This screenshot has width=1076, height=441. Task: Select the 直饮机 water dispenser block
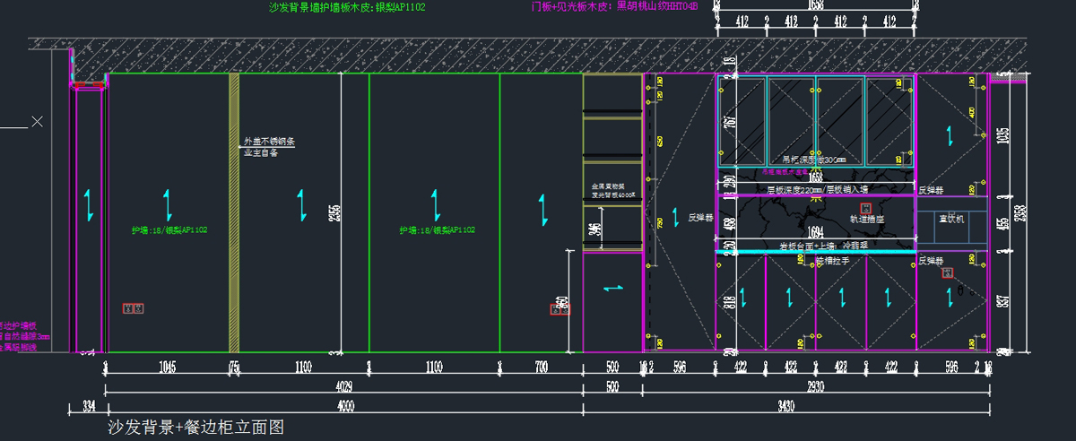950,218
